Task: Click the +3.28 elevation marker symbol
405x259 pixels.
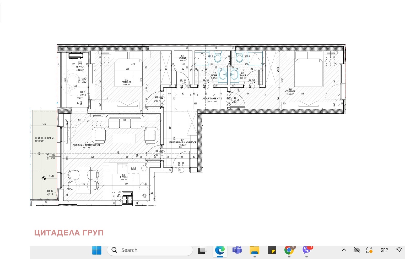Action: 44,178
